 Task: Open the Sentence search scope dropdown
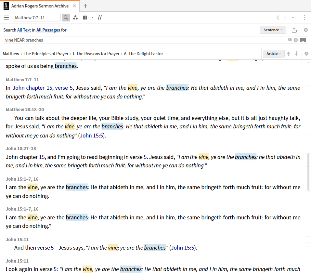(x=273, y=30)
